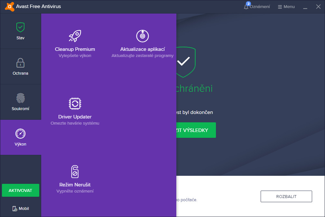
Task: Click the ROZBALIT button
Action: click(x=286, y=196)
